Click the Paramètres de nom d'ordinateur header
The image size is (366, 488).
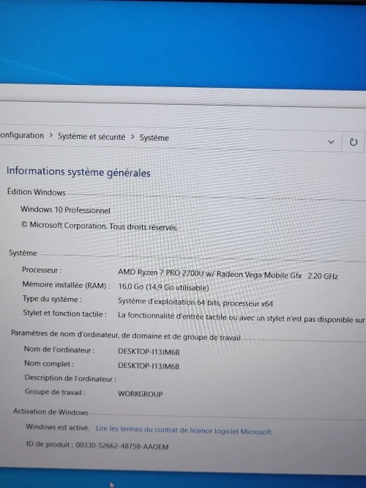[126, 335]
